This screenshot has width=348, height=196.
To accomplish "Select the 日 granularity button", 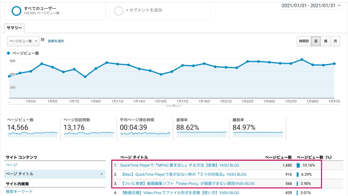I will pyautogui.click(x=316, y=41).
